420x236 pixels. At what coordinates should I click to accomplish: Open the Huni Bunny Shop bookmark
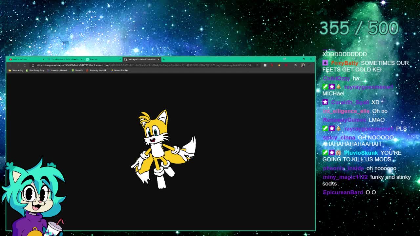pos(35,70)
